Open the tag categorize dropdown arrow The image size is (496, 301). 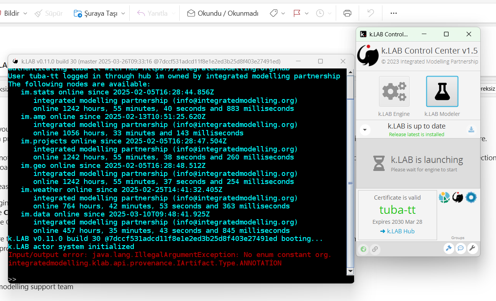click(x=283, y=13)
